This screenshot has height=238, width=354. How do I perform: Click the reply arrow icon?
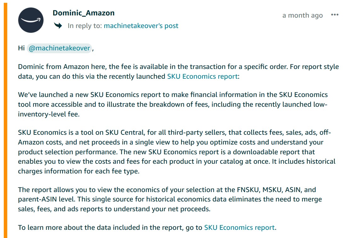point(58,25)
